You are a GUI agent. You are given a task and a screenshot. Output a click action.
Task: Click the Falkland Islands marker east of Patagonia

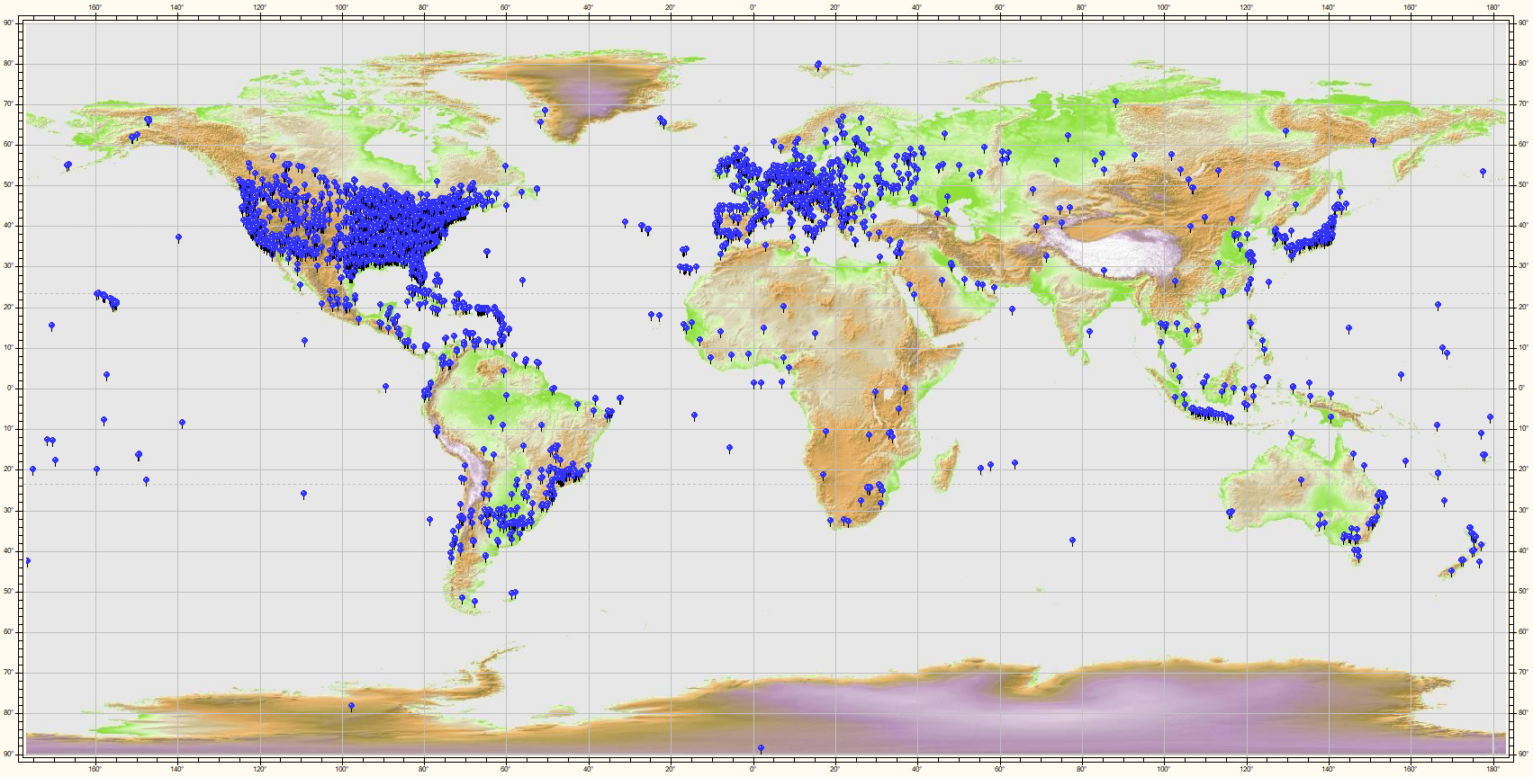click(513, 593)
